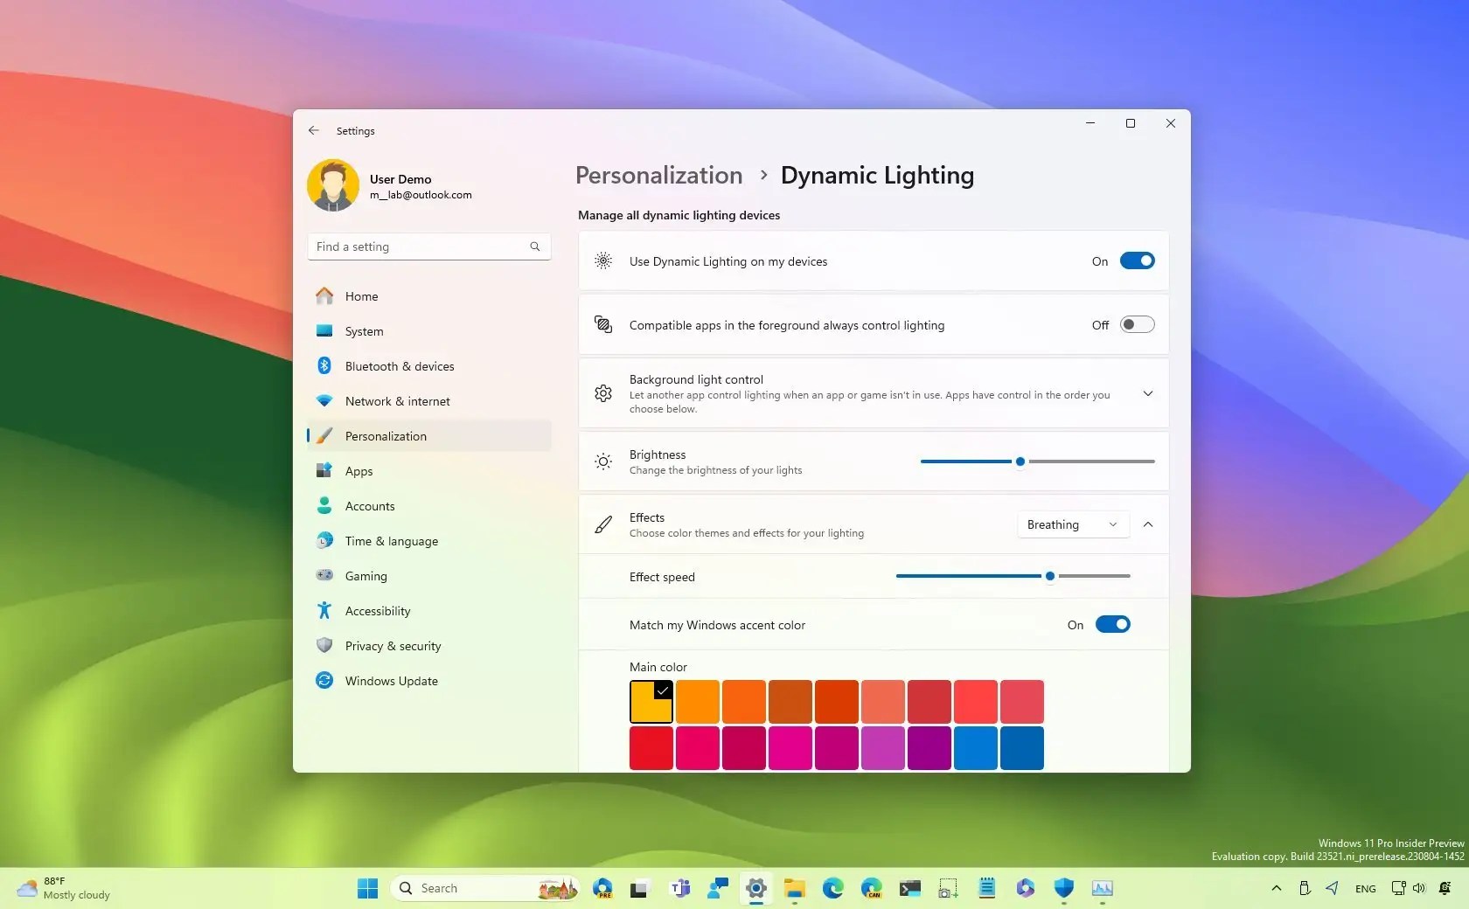This screenshot has width=1469, height=909.
Task: Turn off Match my Windows accent color
Action: (1111, 624)
